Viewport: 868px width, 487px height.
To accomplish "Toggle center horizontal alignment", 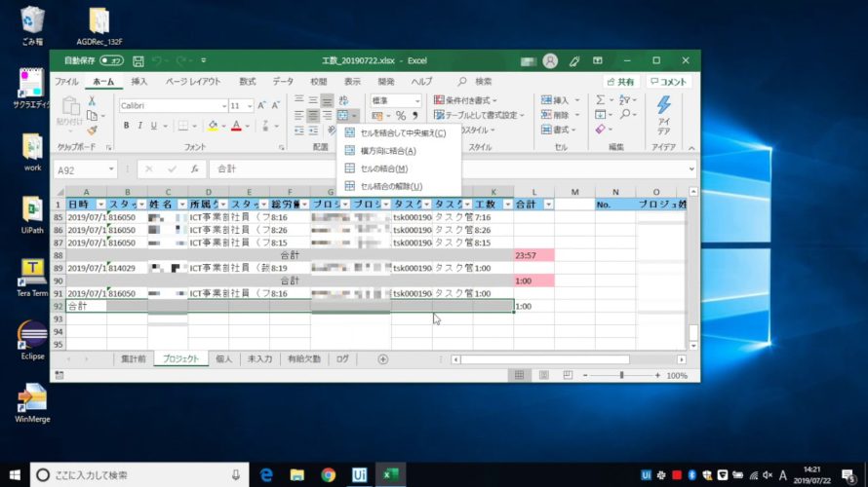I will 313,116.
